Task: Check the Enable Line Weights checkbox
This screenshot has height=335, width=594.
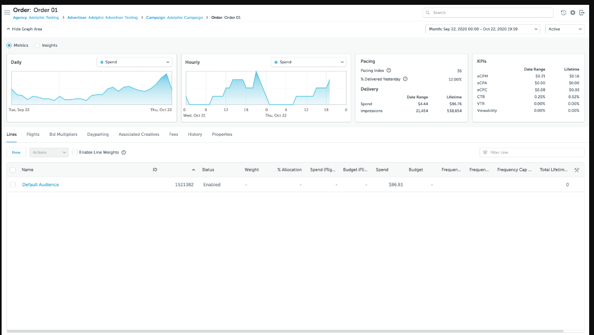Action: [75, 152]
